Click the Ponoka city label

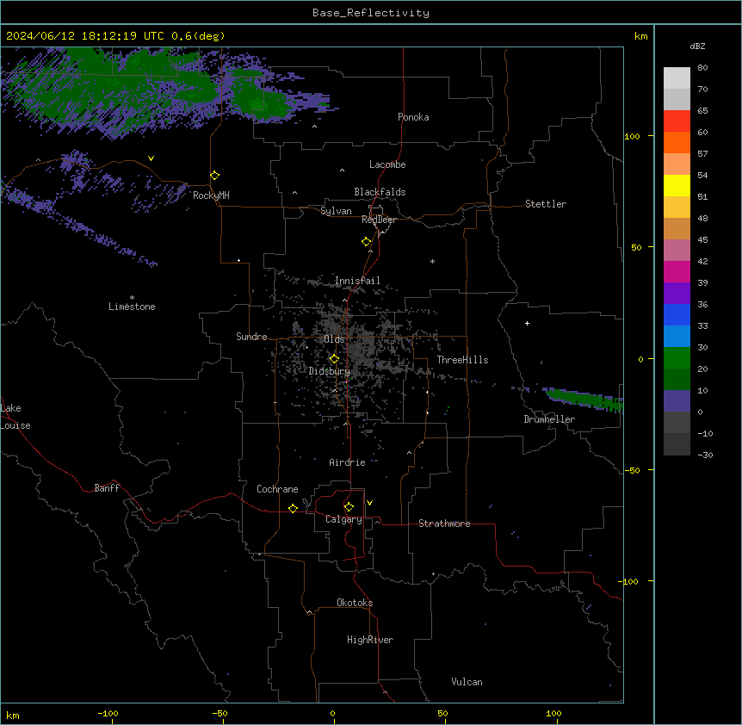point(413,117)
